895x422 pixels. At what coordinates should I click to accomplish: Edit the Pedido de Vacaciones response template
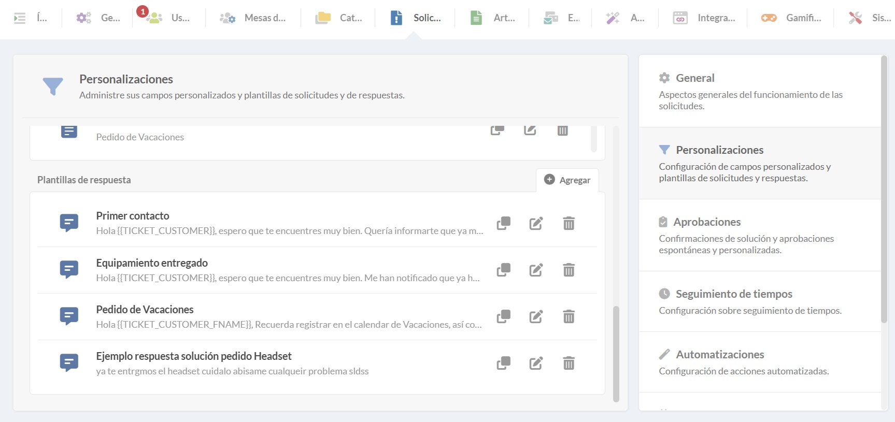536,316
